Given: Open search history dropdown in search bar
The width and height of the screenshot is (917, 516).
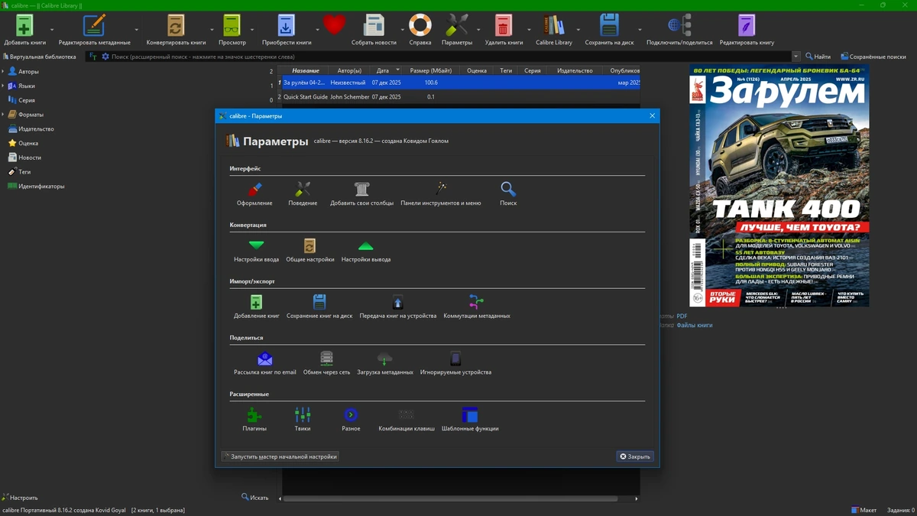Looking at the screenshot, I should [796, 57].
